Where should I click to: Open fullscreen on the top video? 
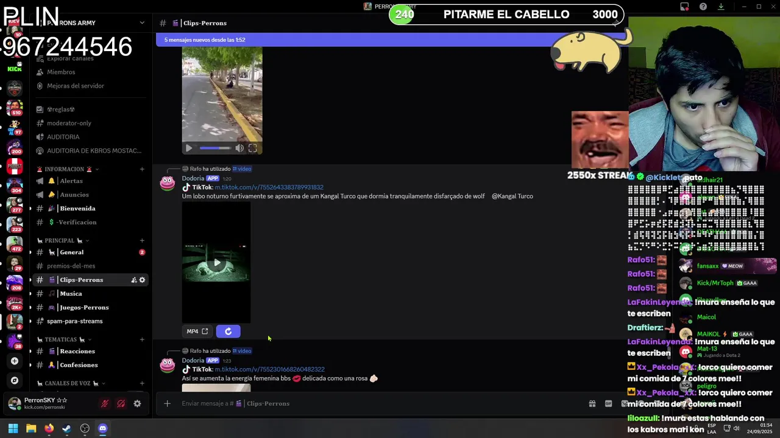click(x=252, y=148)
